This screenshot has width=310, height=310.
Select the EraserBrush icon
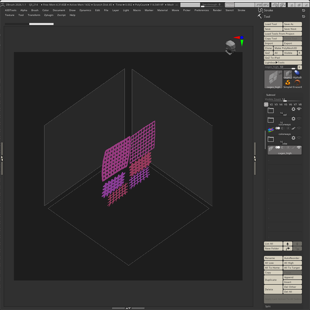click(x=298, y=83)
